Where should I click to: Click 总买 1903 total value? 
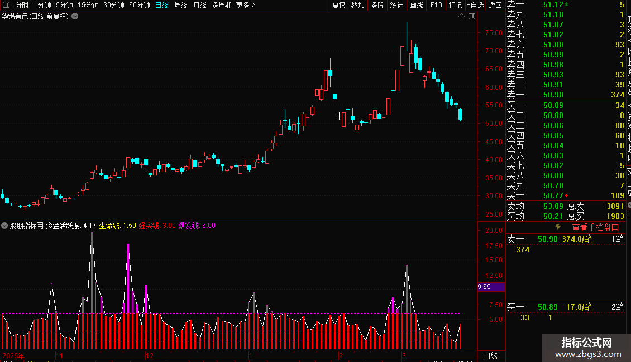tap(615, 216)
